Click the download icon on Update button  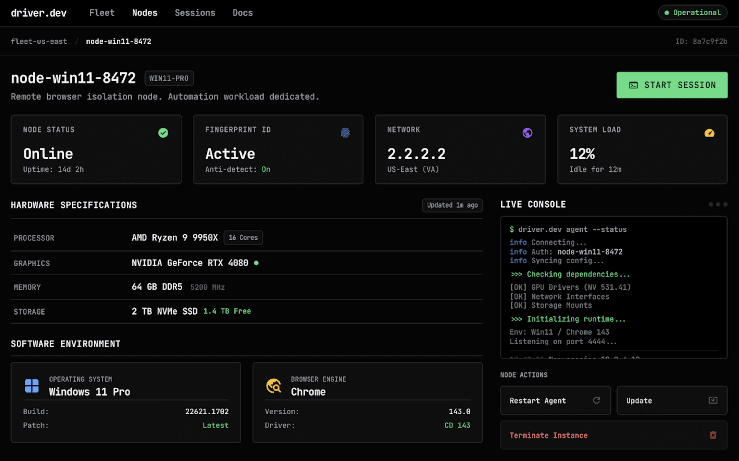click(713, 400)
